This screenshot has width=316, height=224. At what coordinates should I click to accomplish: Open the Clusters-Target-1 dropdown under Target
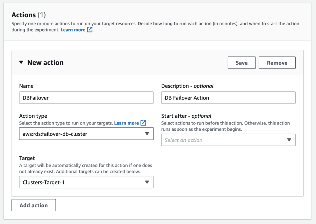[x=86, y=182]
